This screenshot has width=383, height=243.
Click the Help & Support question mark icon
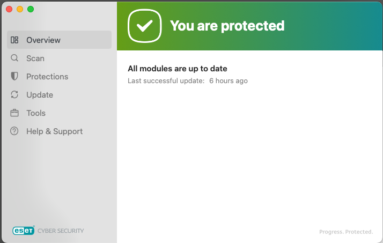coord(14,131)
